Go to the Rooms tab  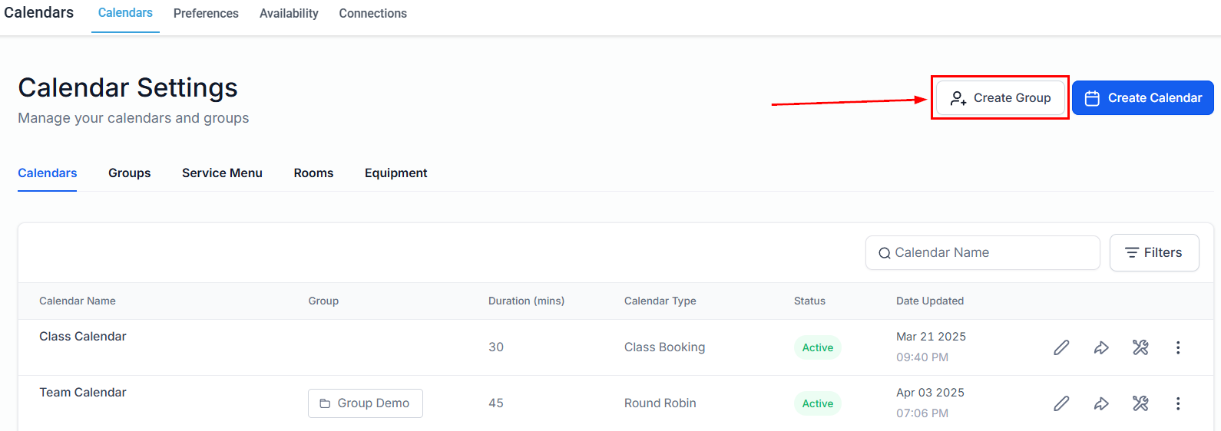313,173
